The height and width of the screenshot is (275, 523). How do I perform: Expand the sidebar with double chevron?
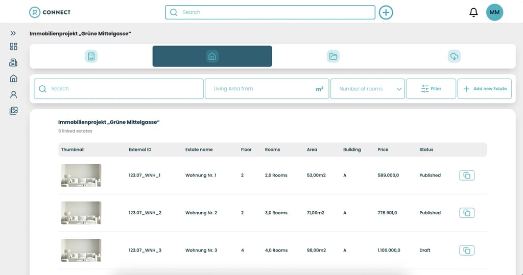[13, 33]
